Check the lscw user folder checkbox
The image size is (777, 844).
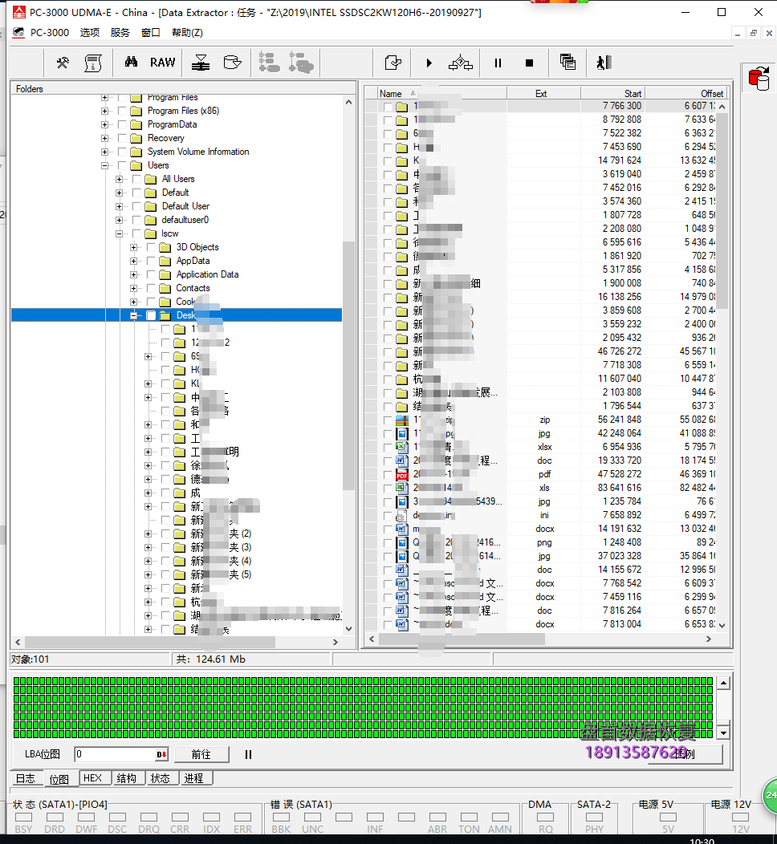[136, 233]
